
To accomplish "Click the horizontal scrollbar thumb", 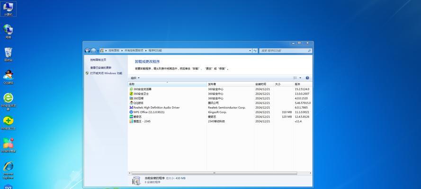I will 214,173.
